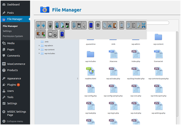181x125 pixels.
Task: Open WordPress Settings with sliders icon
Action: tap(12, 103)
